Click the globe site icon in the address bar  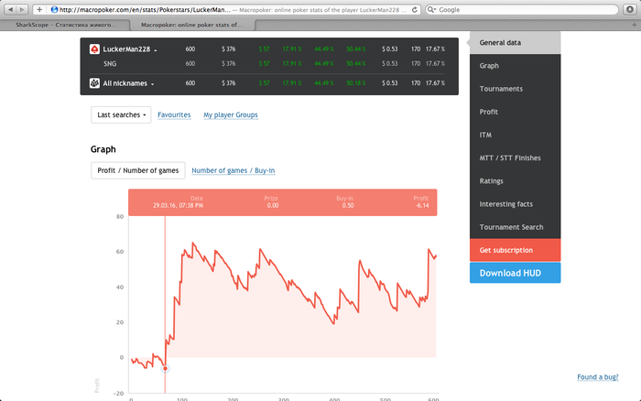tap(54, 9)
